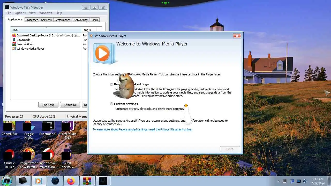This screenshot has height=186, width=331.
Task: Open the File menu in Task Manager
Action: tap(9, 13)
